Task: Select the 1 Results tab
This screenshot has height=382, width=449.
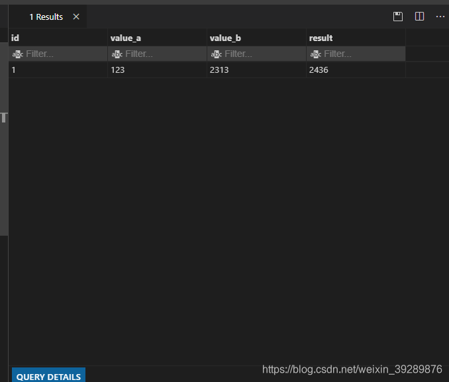Action: [x=46, y=17]
